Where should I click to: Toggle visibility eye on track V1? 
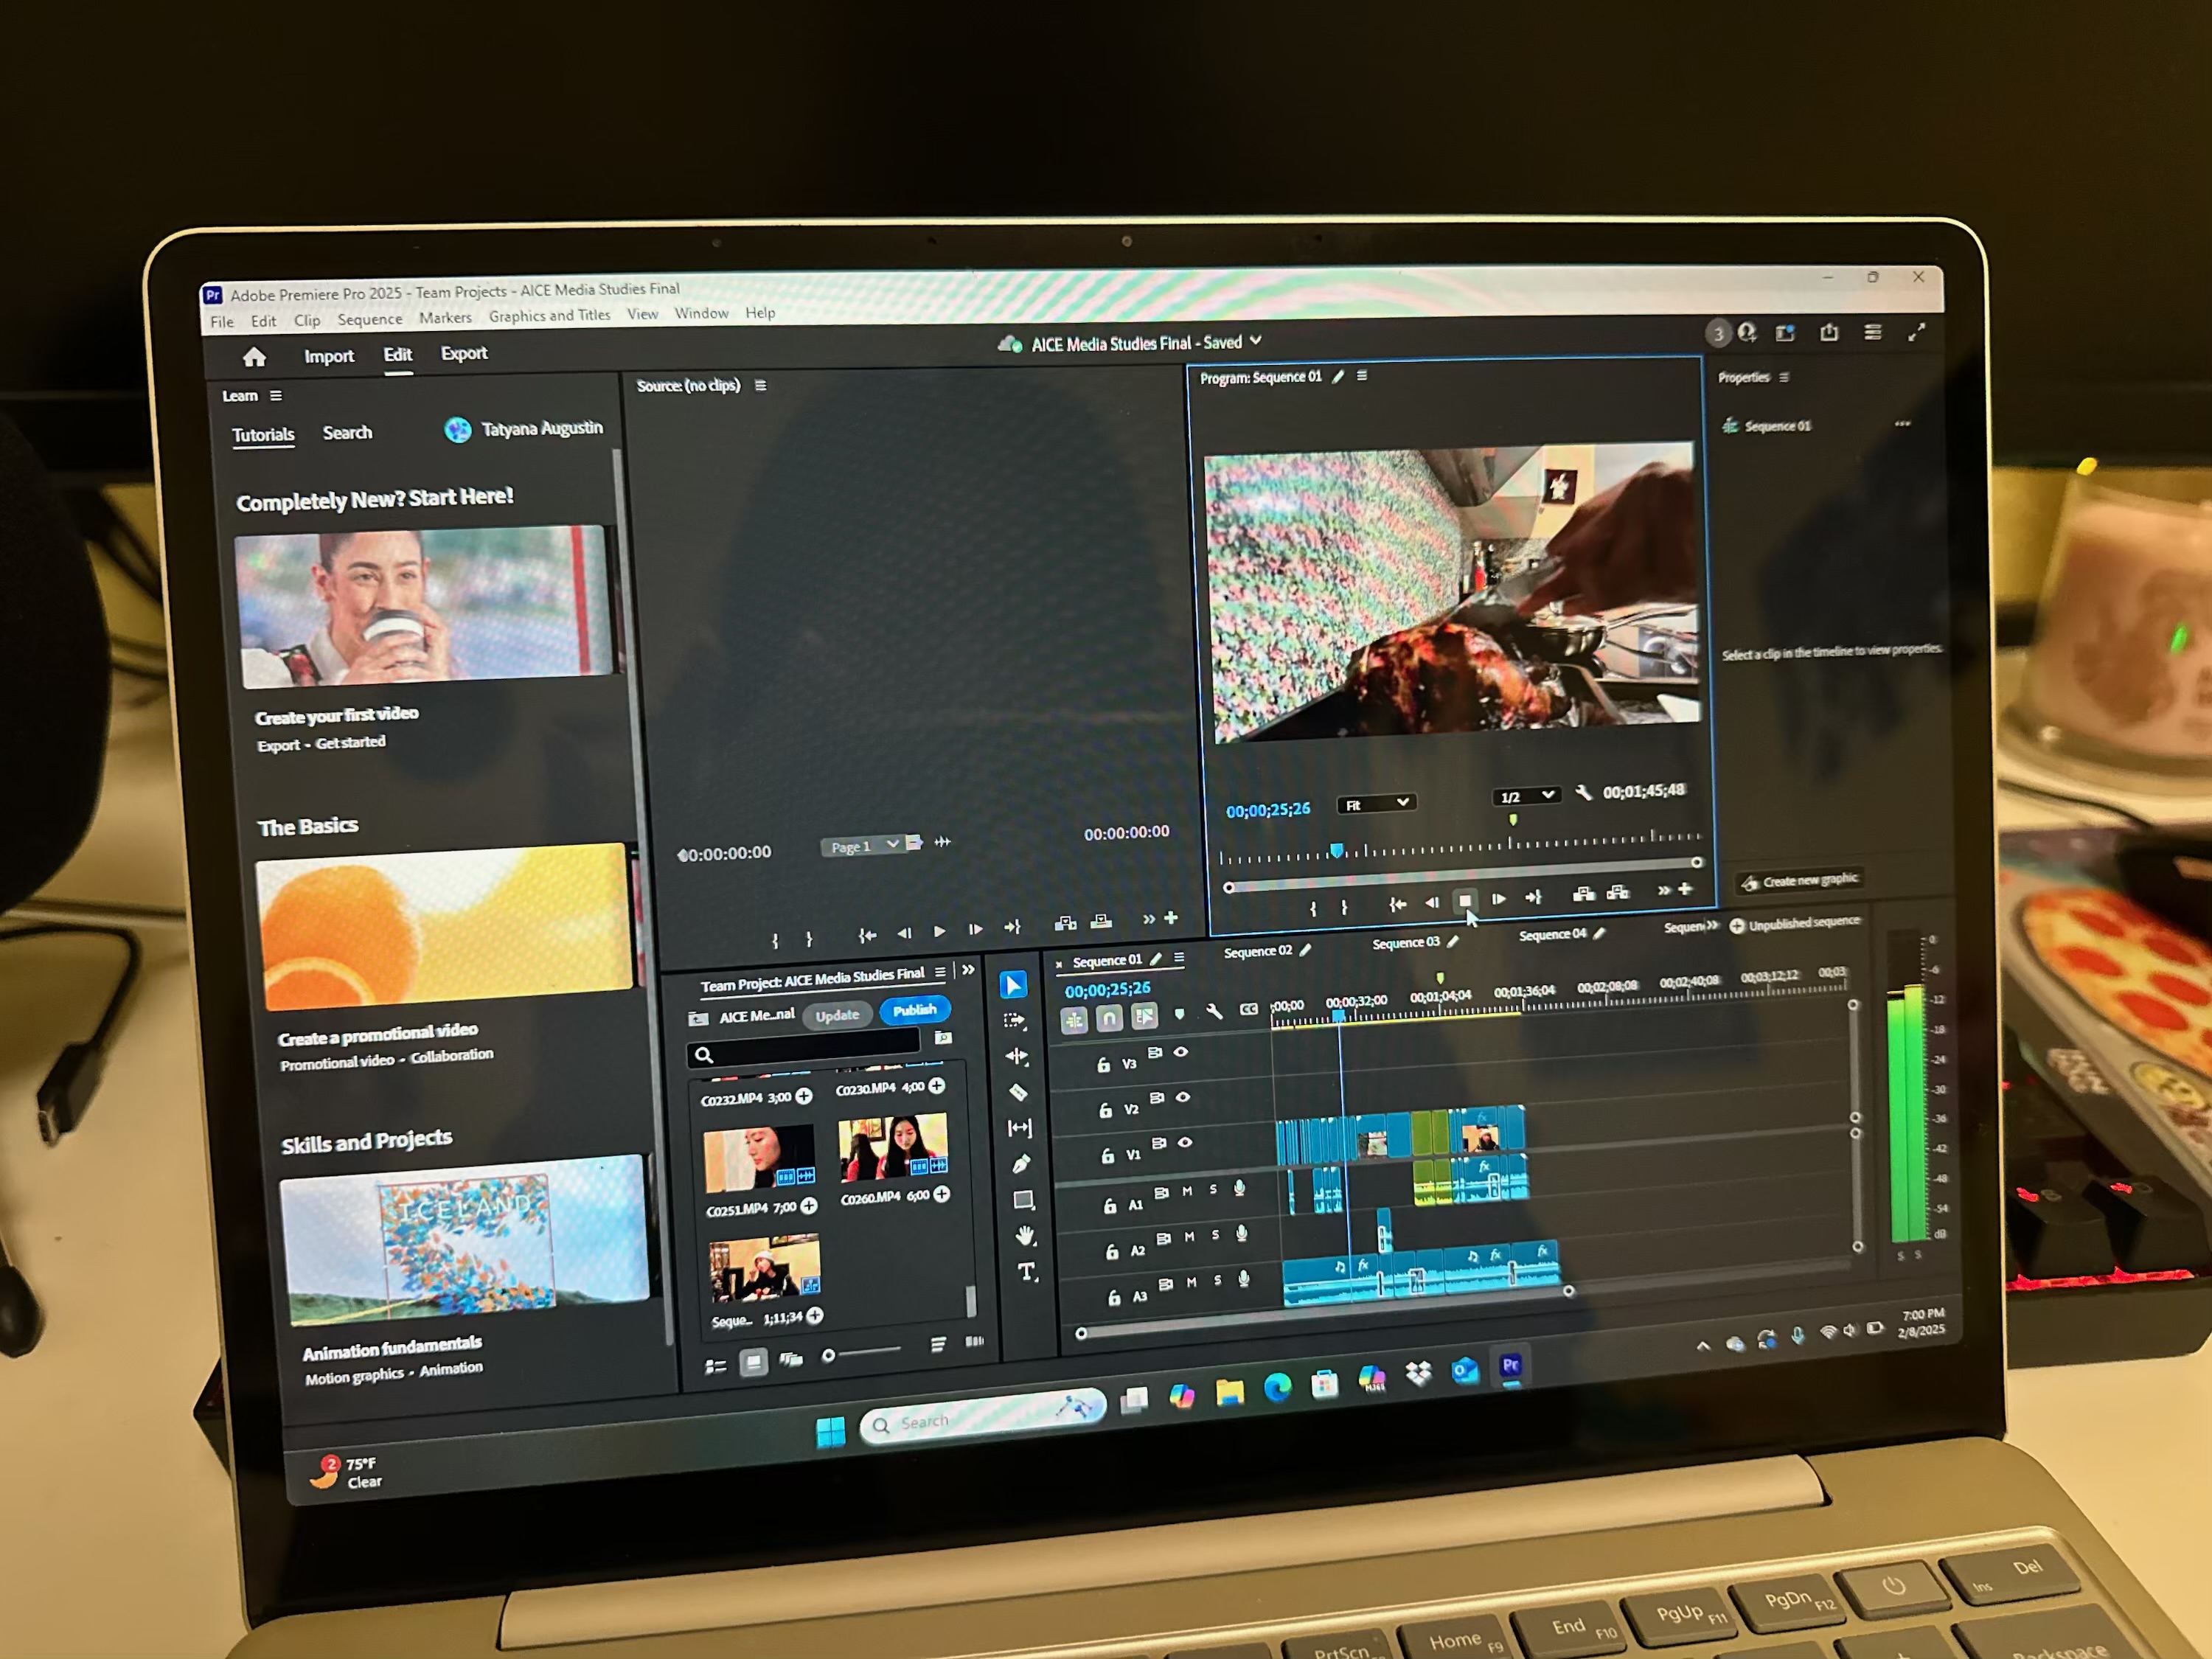coord(1185,1142)
